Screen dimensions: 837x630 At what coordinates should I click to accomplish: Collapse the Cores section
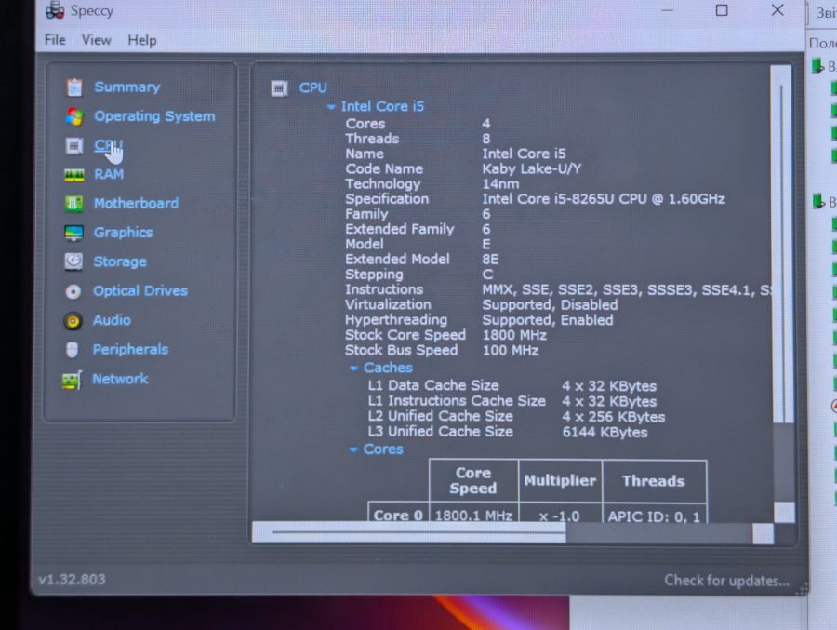coord(352,449)
